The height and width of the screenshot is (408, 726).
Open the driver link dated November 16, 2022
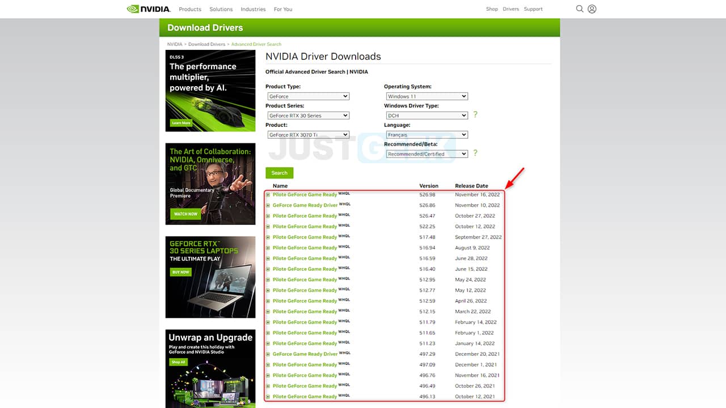[305, 195]
